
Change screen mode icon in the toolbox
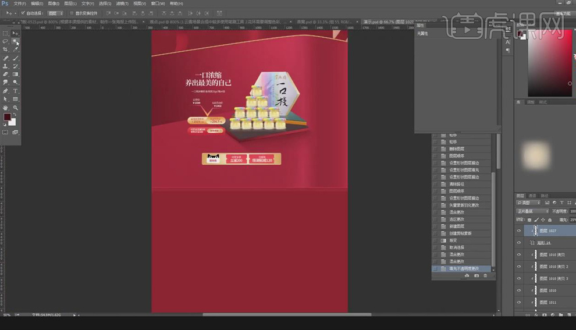coord(15,132)
